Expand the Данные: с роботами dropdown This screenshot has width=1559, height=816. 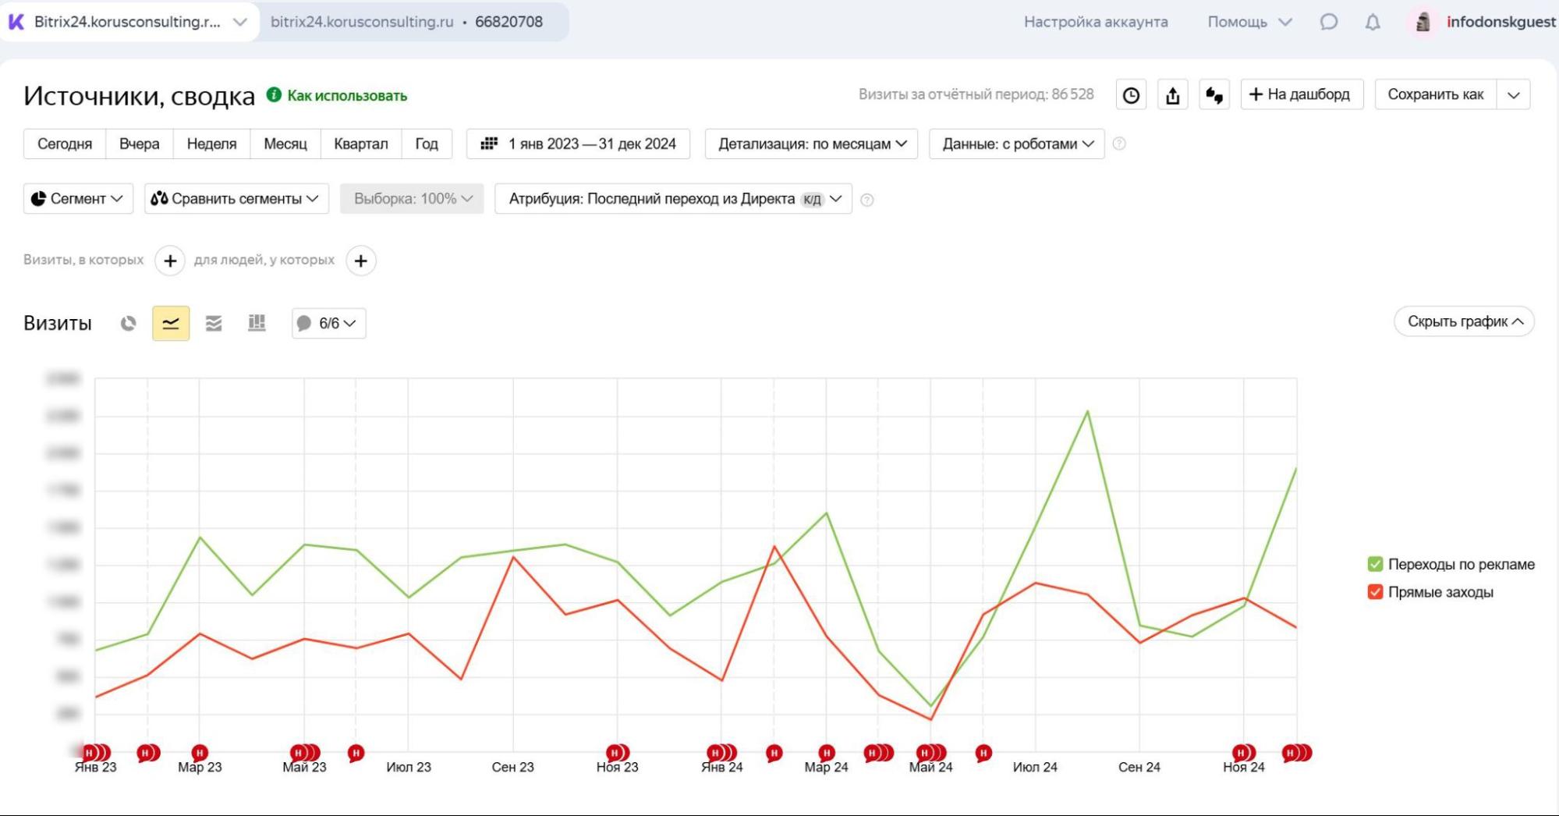1017,144
